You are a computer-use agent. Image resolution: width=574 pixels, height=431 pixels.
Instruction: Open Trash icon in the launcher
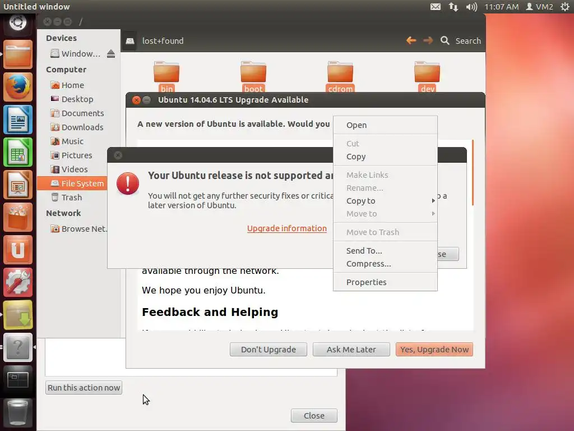(x=18, y=412)
